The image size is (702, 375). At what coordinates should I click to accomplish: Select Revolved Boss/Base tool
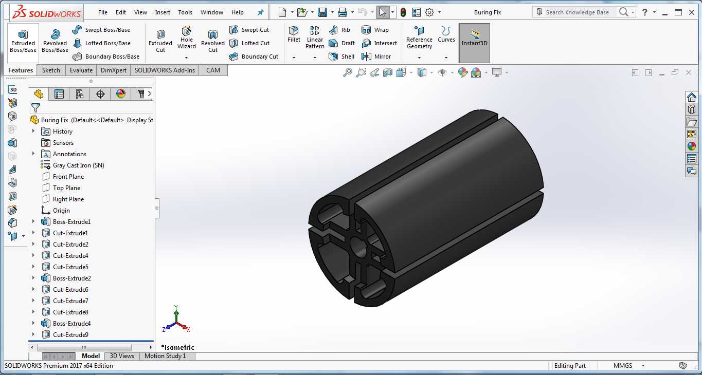(x=55, y=40)
